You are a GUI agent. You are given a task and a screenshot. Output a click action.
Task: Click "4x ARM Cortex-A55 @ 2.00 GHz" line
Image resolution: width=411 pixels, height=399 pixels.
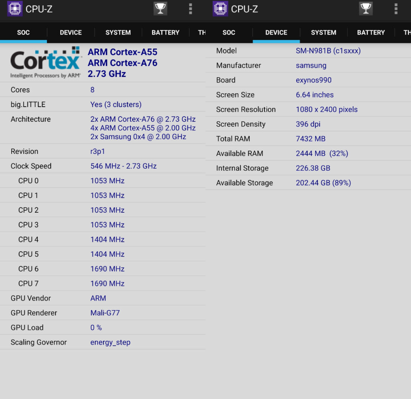click(143, 128)
